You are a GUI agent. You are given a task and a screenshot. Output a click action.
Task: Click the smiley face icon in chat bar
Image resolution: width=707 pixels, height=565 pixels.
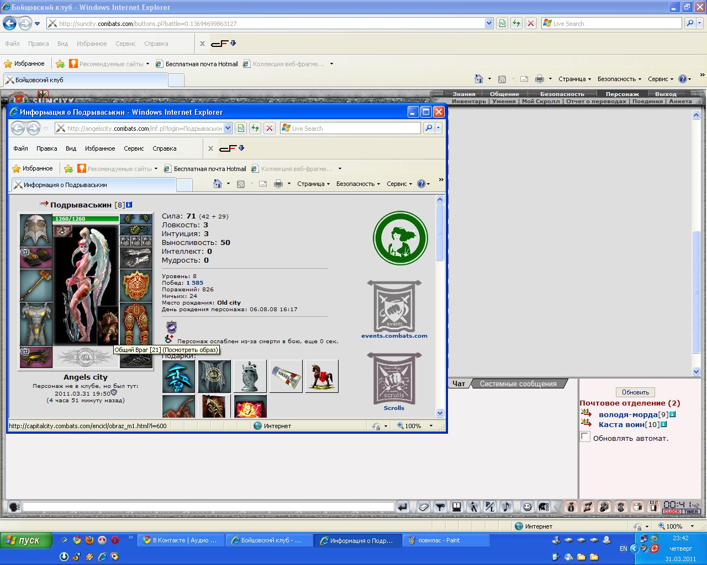coord(527,507)
